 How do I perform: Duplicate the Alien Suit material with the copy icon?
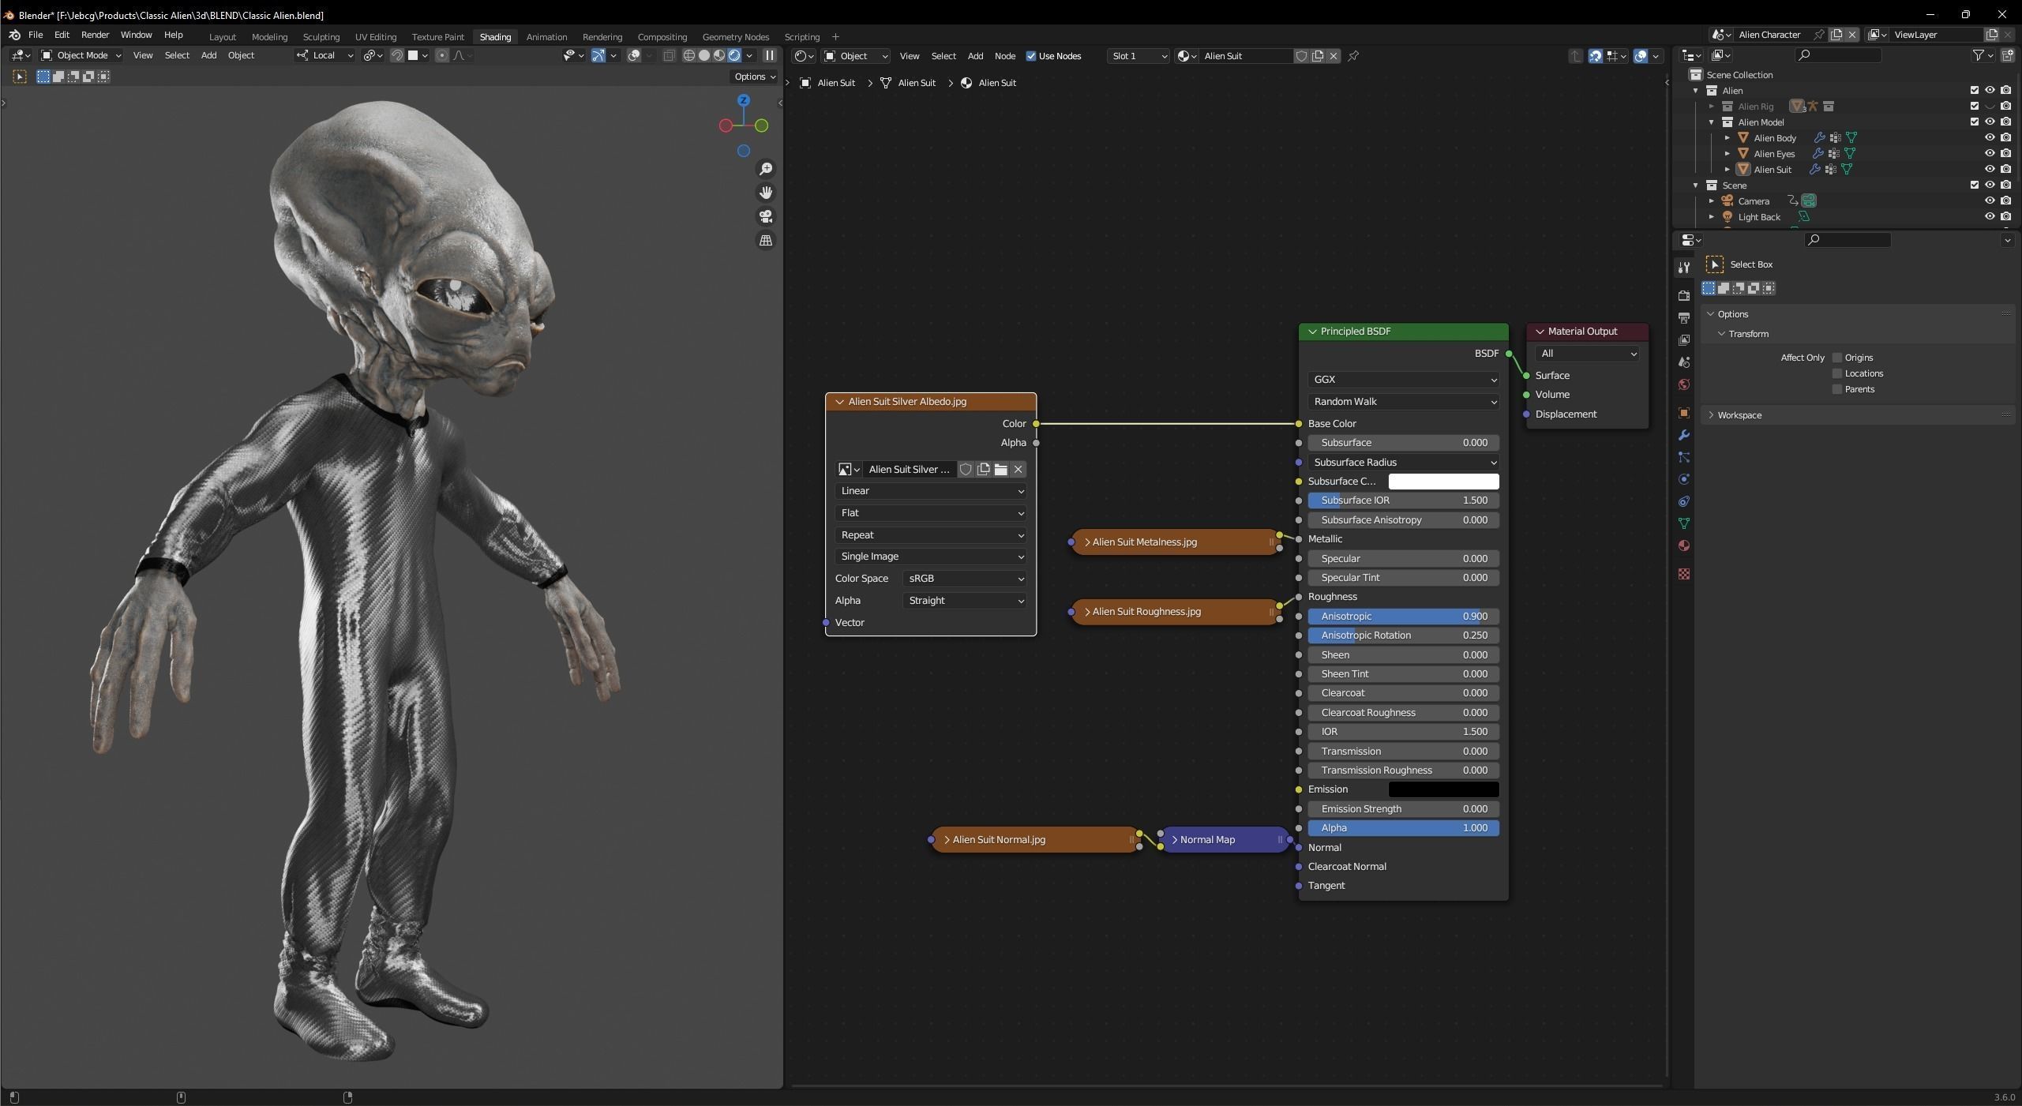click(x=1318, y=56)
